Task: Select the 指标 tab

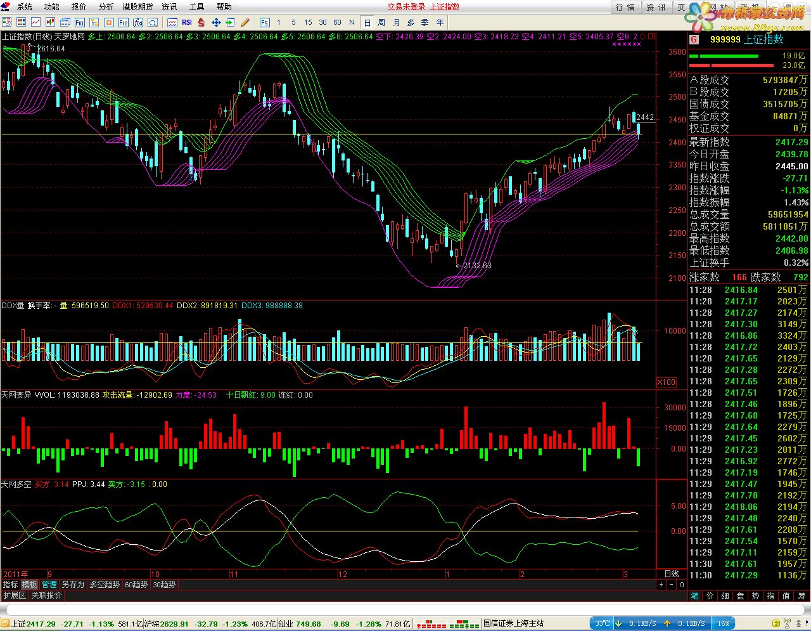Action: [x=10, y=585]
